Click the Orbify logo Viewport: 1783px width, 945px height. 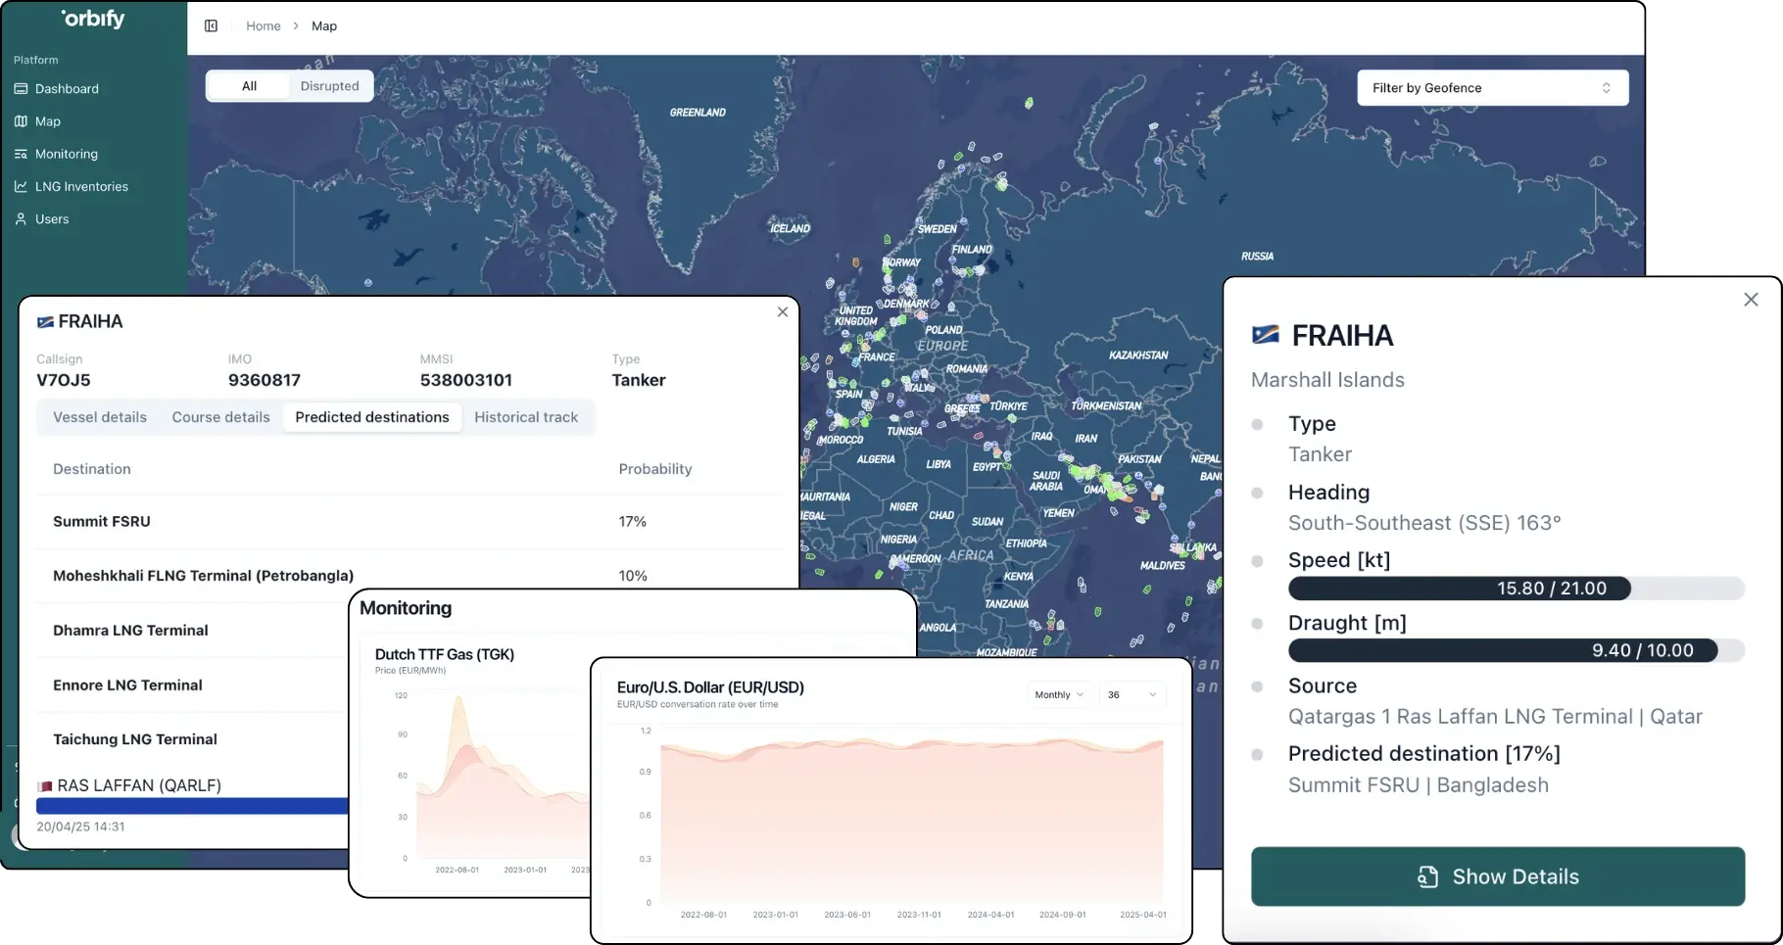pyautogui.click(x=93, y=19)
